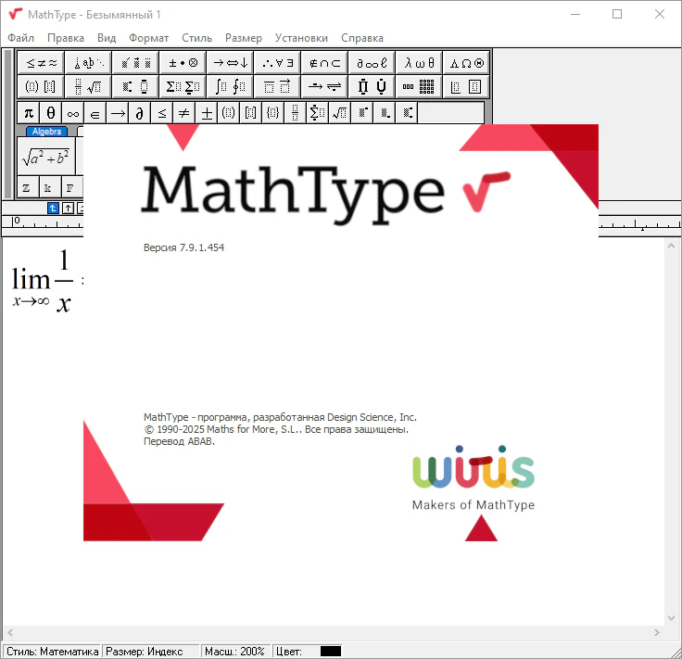
Task: Insert the partial derivative symbol
Action: click(140, 113)
